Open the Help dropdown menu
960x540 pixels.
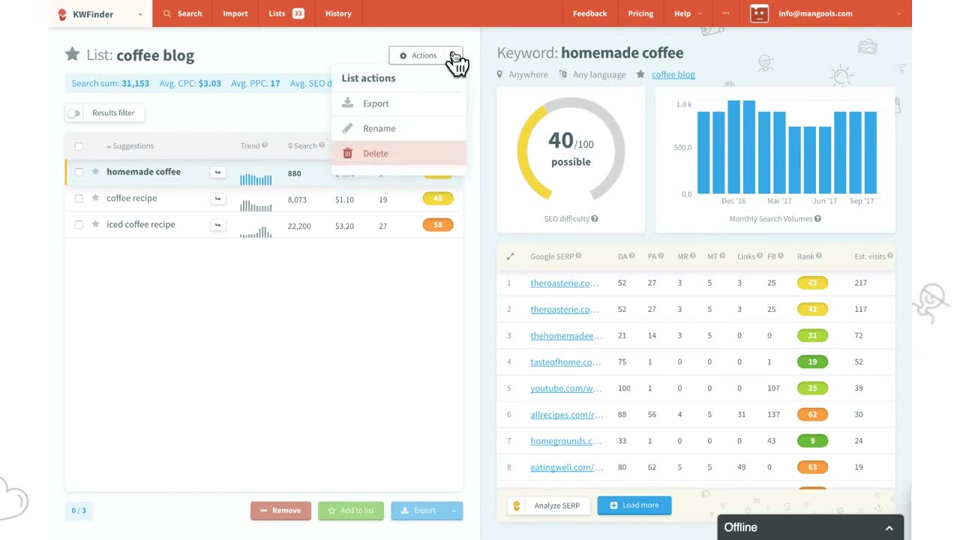[x=688, y=13]
